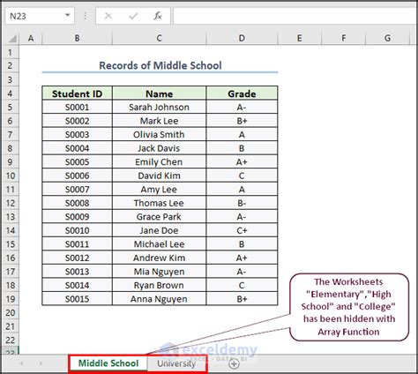
Task: Select cell containing Olivia Smith
Action: pyautogui.click(x=159, y=135)
